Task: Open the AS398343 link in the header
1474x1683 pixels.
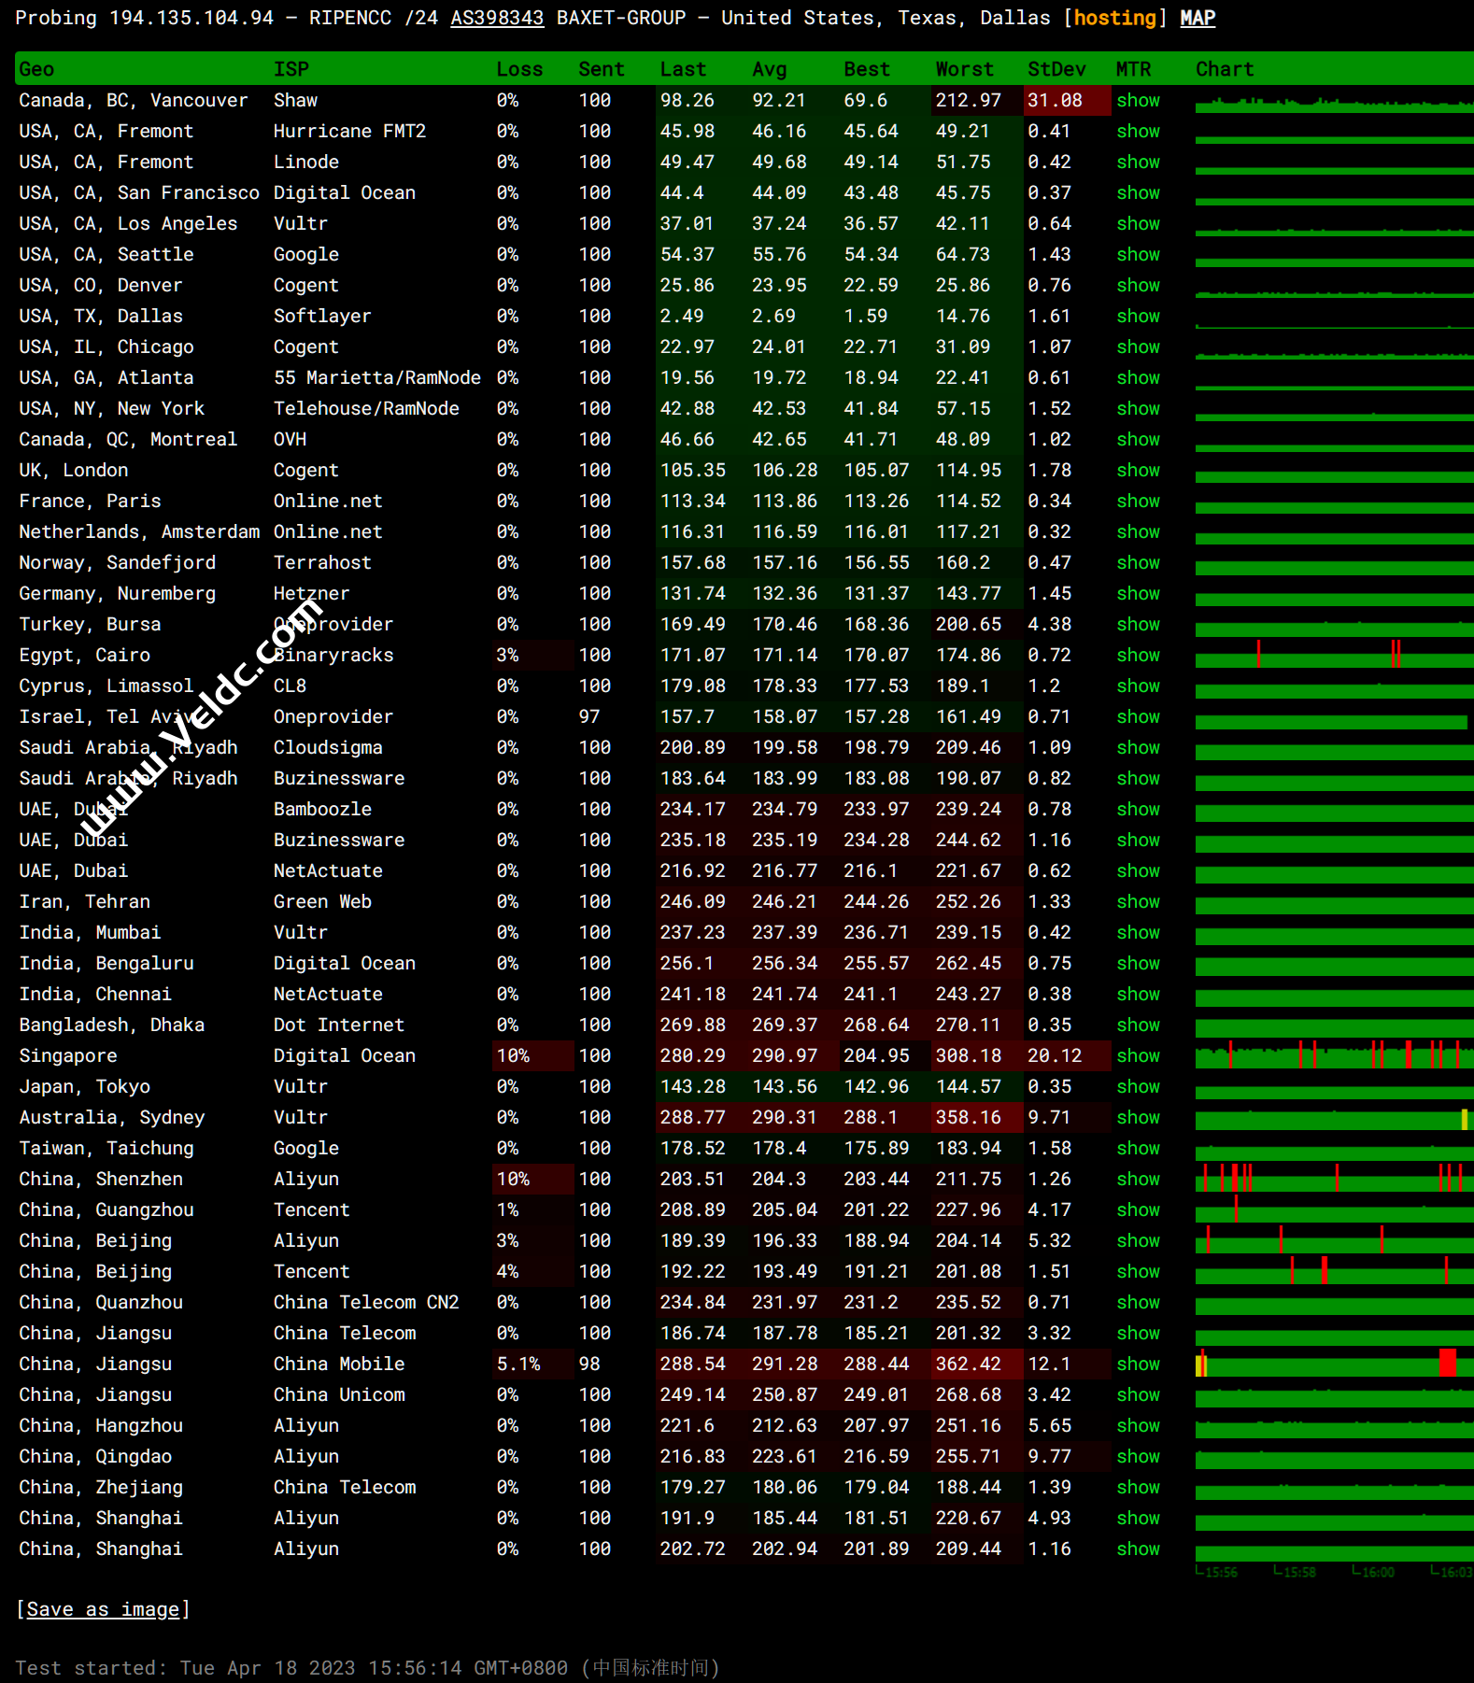Action: (x=497, y=18)
